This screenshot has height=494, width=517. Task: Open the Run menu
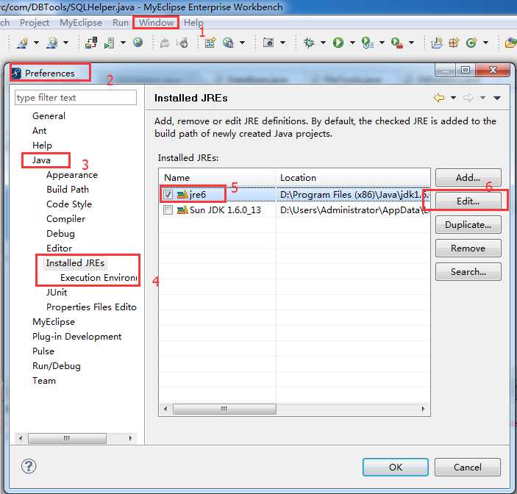pyautogui.click(x=121, y=22)
